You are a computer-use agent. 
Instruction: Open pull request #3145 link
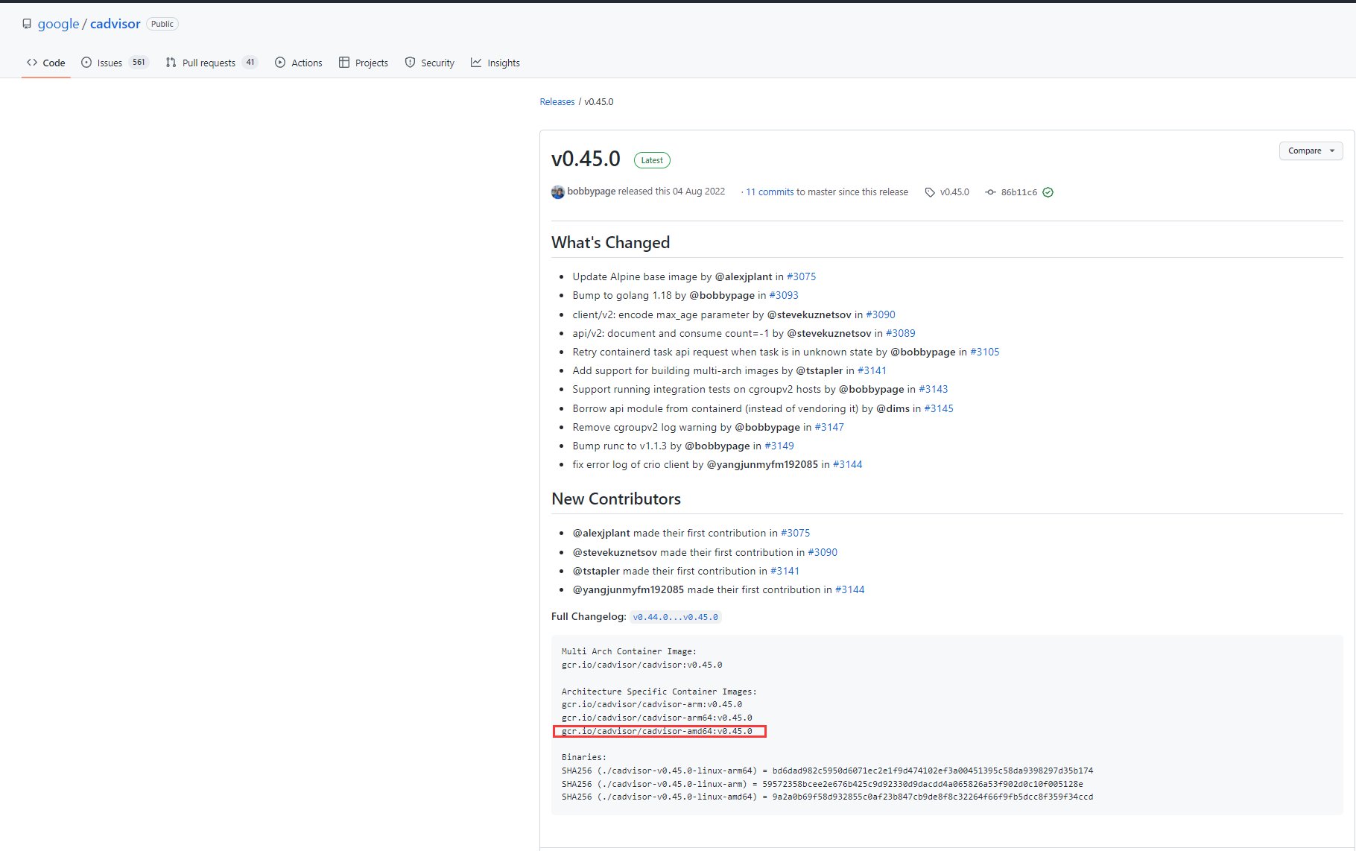coord(939,408)
